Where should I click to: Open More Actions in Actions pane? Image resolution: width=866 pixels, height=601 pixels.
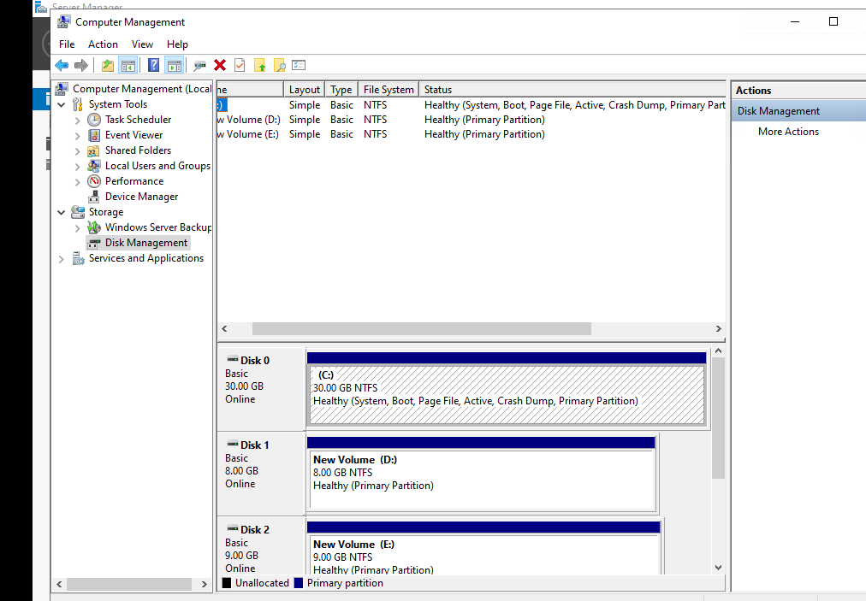[788, 132]
